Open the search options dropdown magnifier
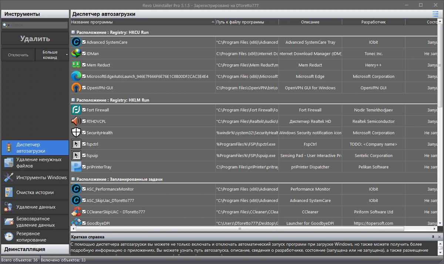The width and height of the screenshot is (444, 264). click(x=6, y=25)
